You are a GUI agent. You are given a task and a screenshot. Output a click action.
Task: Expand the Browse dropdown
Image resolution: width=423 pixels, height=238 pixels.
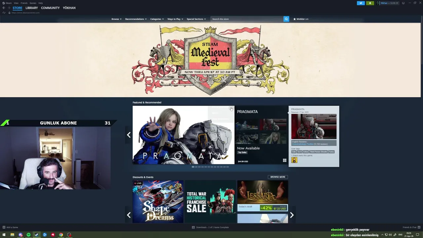coord(116,19)
